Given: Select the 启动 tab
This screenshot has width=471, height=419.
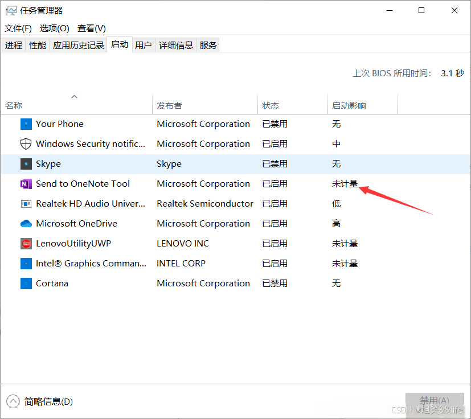Looking at the screenshot, I should click(x=120, y=44).
